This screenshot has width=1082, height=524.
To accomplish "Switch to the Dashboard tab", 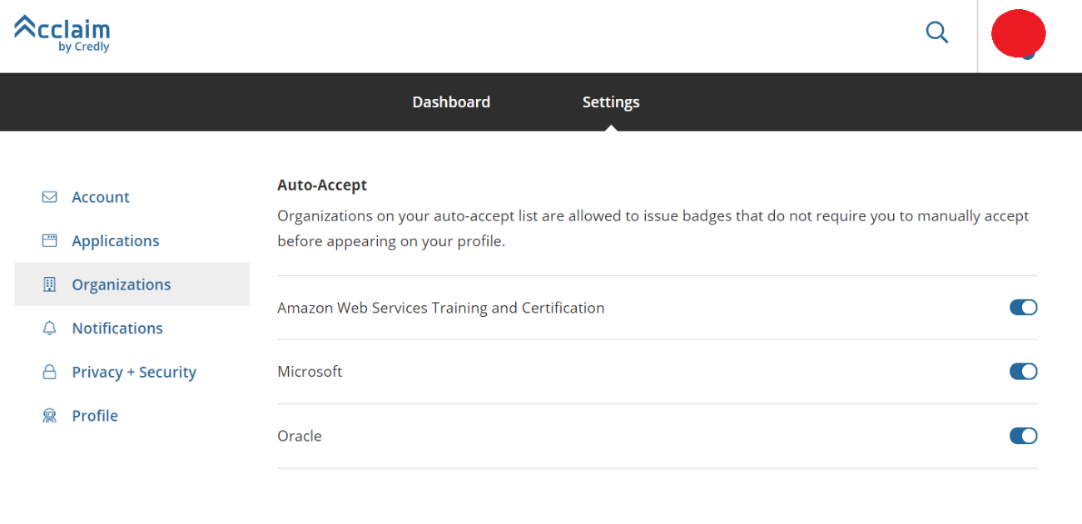I will [451, 102].
